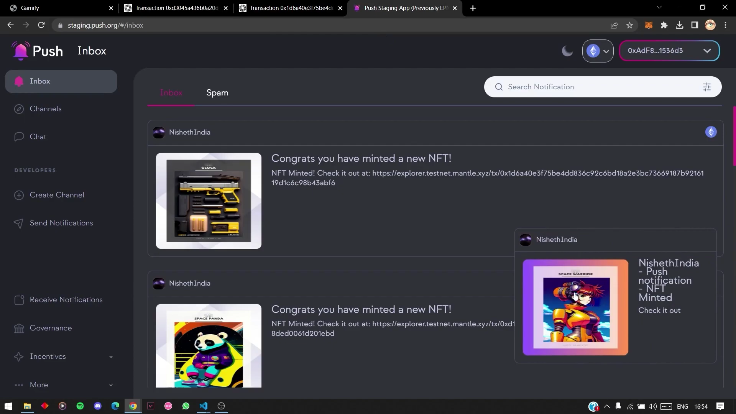Click the Push logo icon
The width and height of the screenshot is (736, 414).
pyautogui.click(x=20, y=51)
